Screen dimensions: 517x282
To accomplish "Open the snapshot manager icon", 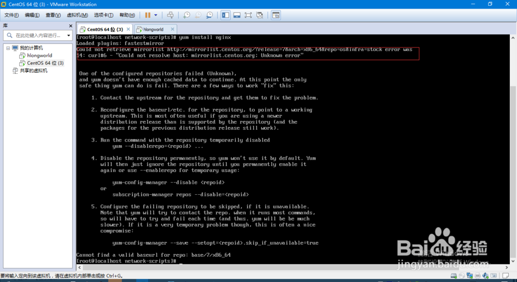I will tap(209, 15).
